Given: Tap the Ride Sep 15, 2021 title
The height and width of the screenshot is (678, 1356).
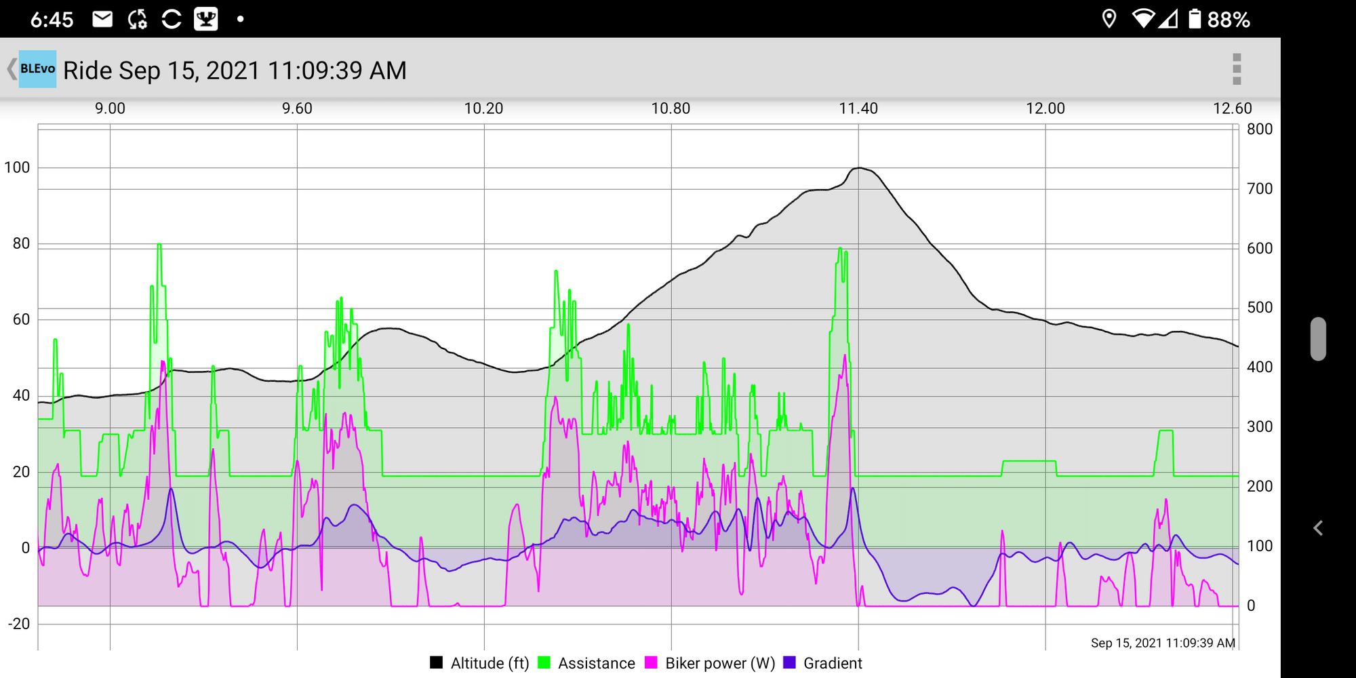Looking at the screenshot, I should [235, 71].
